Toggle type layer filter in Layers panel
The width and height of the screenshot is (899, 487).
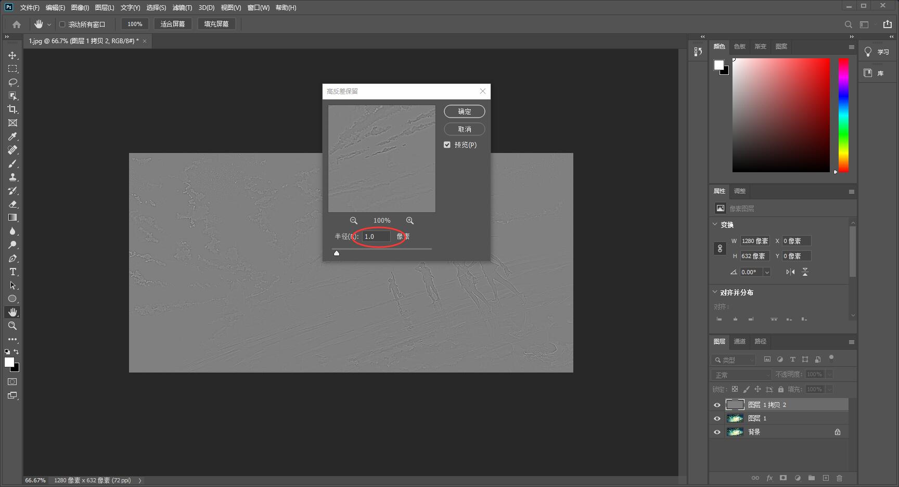(x=792, y=359)
